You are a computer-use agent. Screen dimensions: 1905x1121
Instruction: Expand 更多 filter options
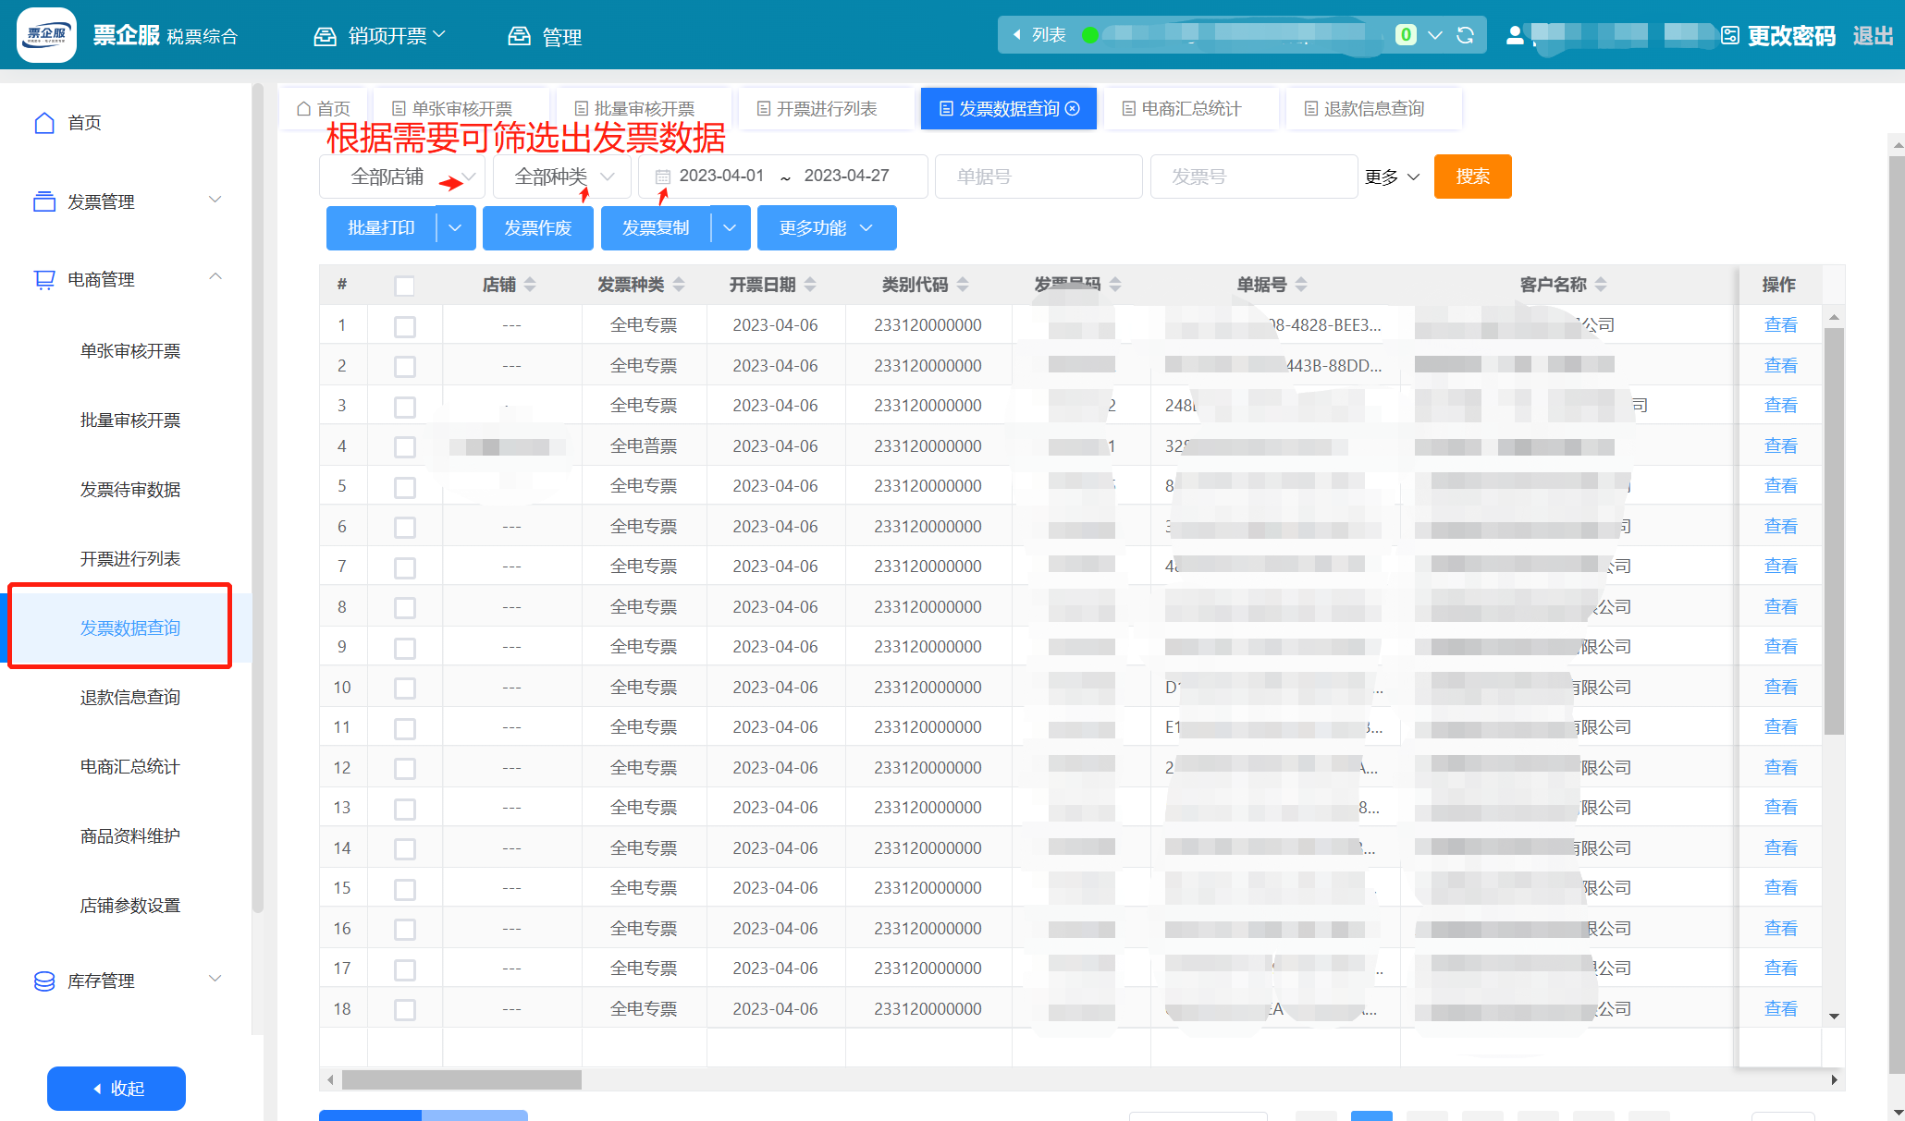(1392, 177)
